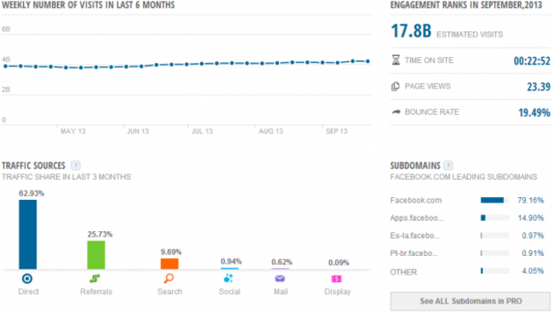Viewport: 553px width, 312px height.
Task: Click the 79.16% subdomain percentage
Action: pyautogui.click(x=530, y=201)
